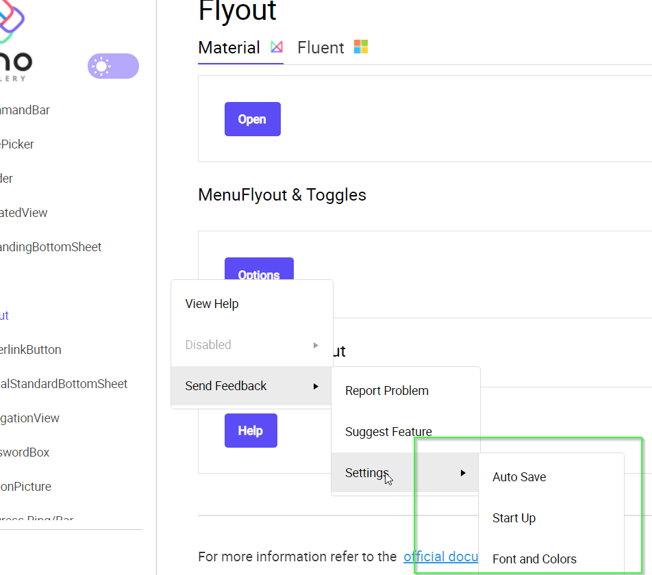This screenshot has height=575, width=652.
Task: Expand the Settings submenu arrow
Action: point(463,472)
